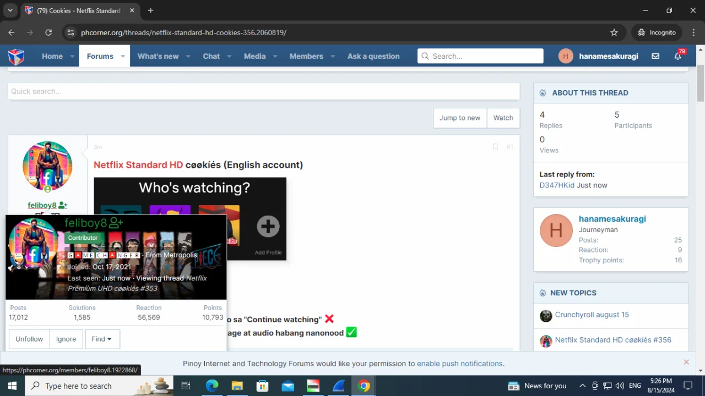Click the follow icon beside feliboy8 in popup
The image size is (705, 396).
pos(116,223)
